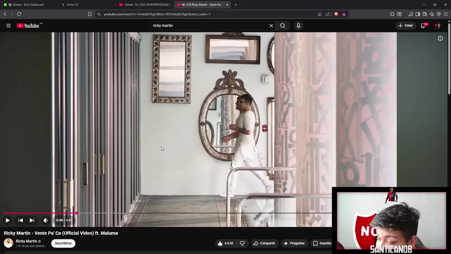The height and width of the screenshot is (254, 451).
Task: Share this page from address bar
Action: click(328, 14)
